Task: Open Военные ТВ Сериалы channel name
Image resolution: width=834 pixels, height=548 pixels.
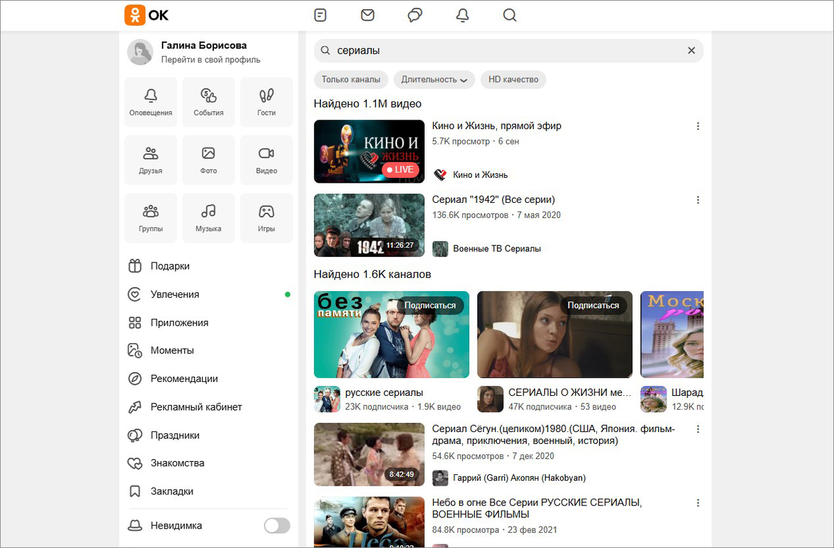Action: 497,249
